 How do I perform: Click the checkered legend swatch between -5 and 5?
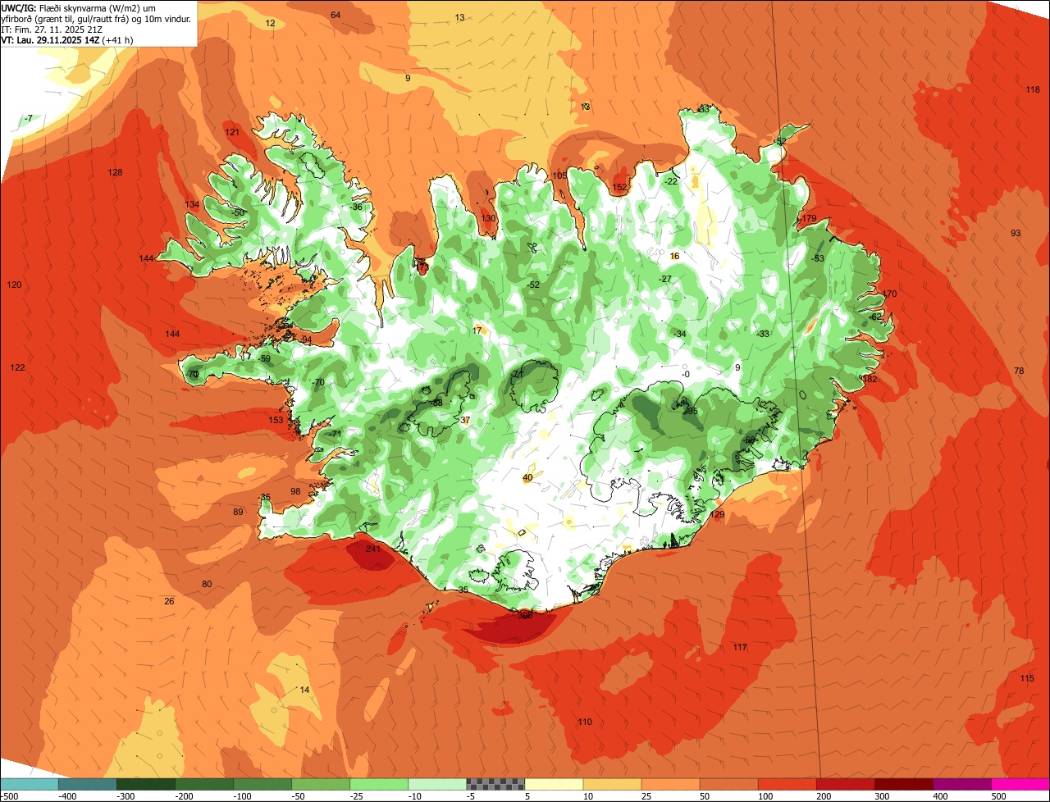(x=495, y=784)
